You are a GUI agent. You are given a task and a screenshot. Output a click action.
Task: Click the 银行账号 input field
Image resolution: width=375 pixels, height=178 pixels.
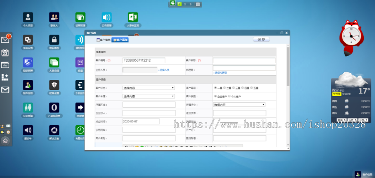point(240,138)
